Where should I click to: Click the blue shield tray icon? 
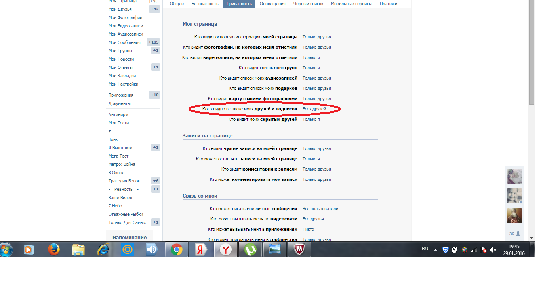point(445,250)
